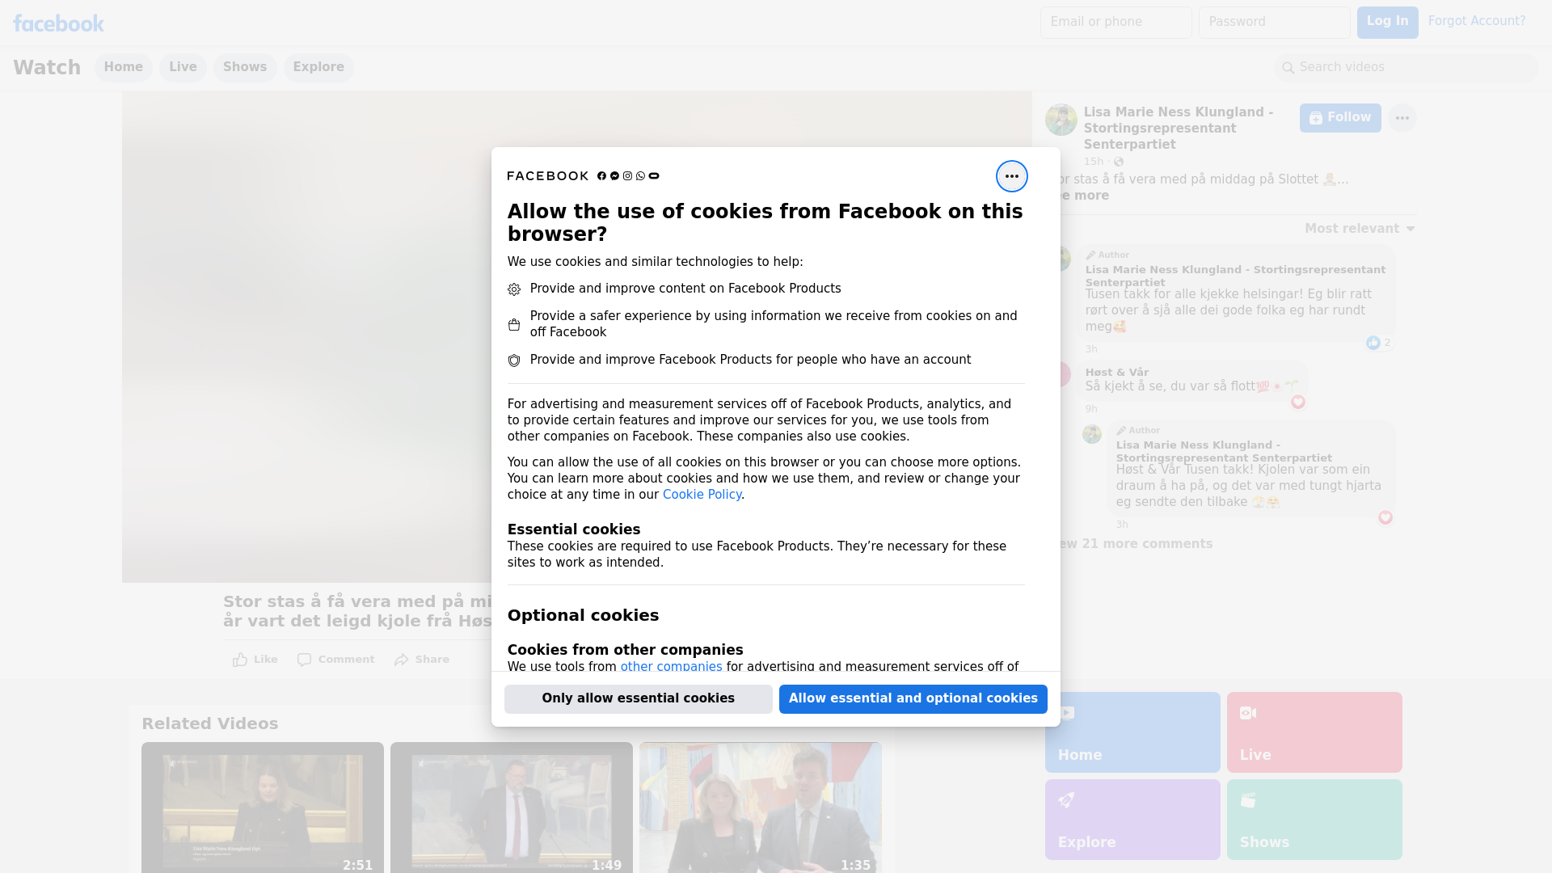Click the Messenger icon in dialog header
Viewport: 1552px width, 873px height.
pos(614,176)
